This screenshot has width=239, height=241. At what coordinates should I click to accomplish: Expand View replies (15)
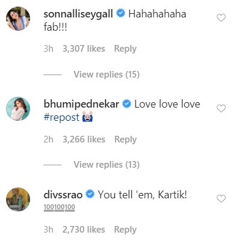(x=107, y=75)
